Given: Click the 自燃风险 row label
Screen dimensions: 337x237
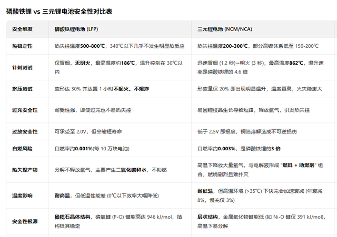Looking at the screenshot, I should tap(22, 149).
